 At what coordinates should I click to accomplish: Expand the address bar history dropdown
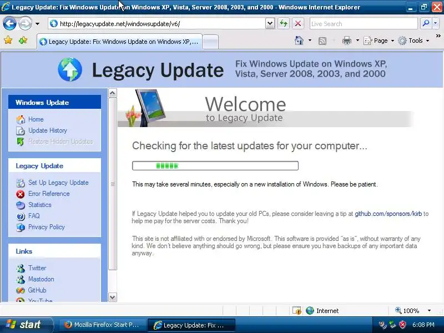[270, 24]
